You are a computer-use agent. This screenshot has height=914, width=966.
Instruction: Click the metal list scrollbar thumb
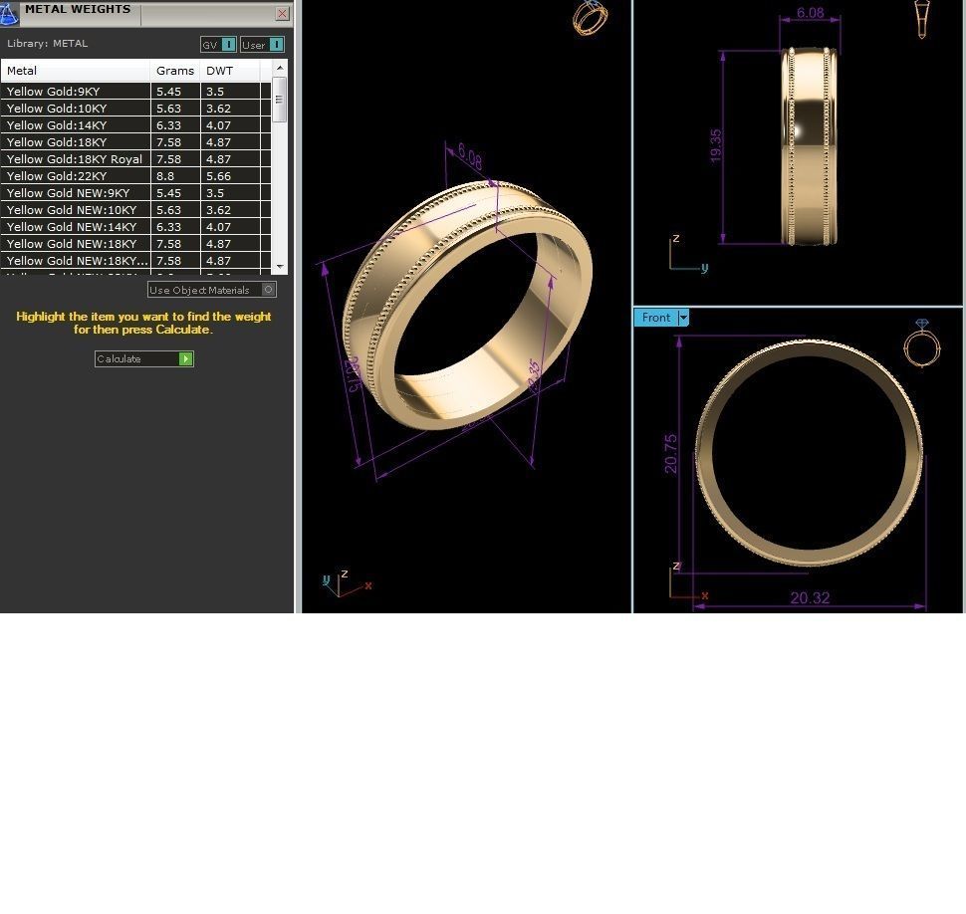(279, 100)
